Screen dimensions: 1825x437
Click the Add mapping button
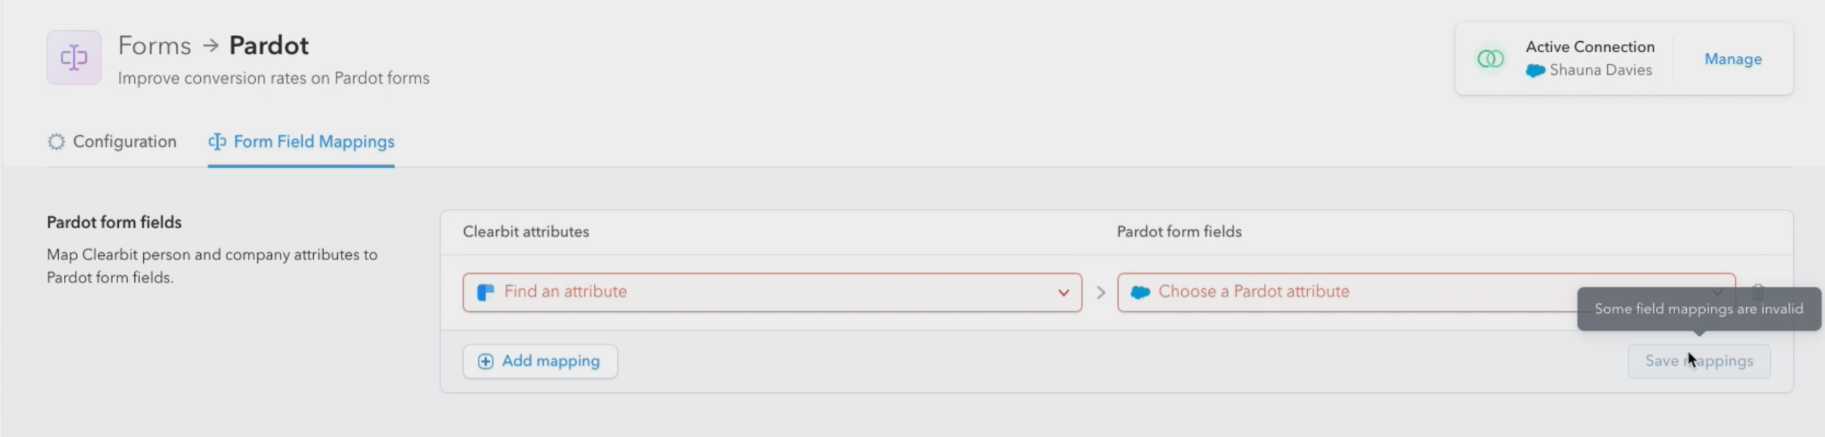pyautogui.click(x=540, y=362)
